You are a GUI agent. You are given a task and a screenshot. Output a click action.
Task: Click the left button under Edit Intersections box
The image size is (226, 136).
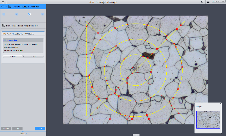[13, 56]
